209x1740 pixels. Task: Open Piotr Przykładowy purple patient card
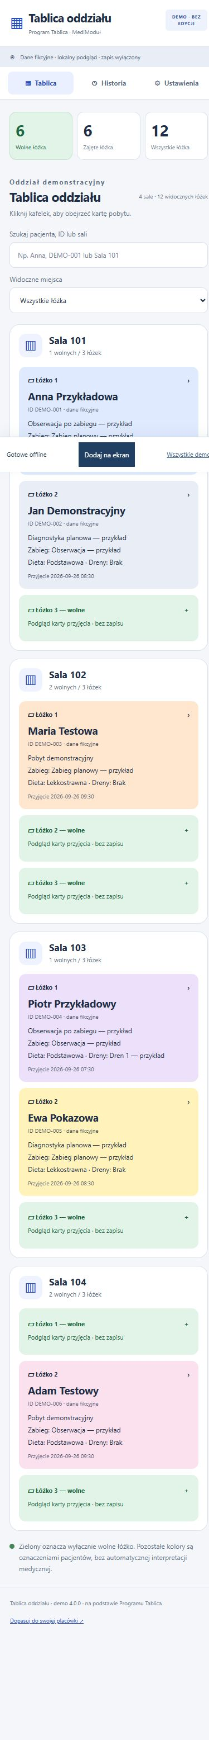109,1027
